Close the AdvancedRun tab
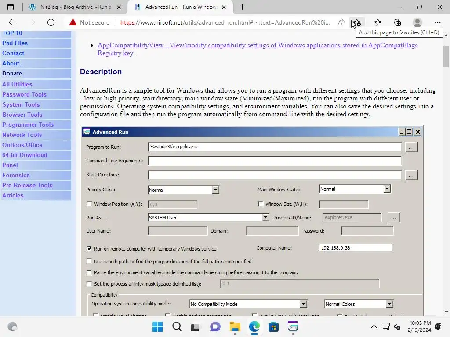450x337 pixels. (x=224, y=7)
